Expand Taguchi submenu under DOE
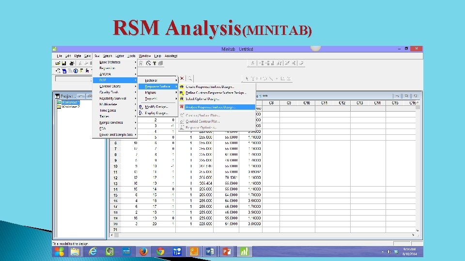The image size is (465, 261). (158, 99)
